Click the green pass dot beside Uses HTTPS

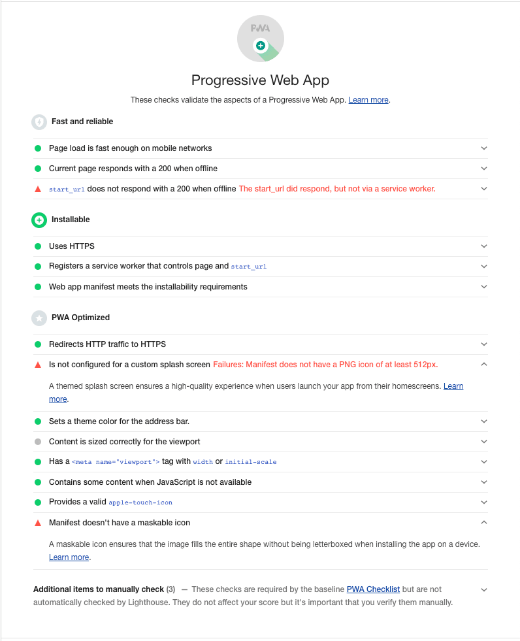(38, 246)
